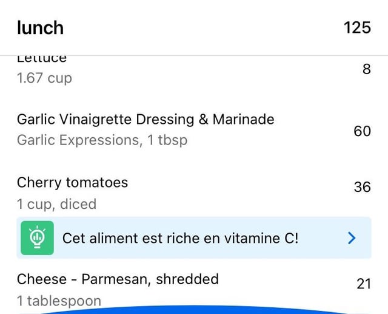Select the Lettuce calorie value 8
Viewport: 388px width, 314px height.
click(367, 69)
